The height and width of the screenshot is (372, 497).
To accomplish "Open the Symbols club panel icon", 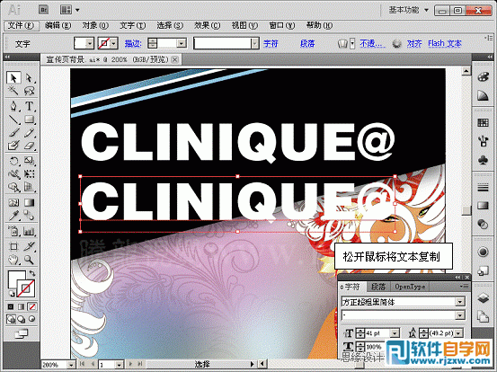I will coord(483,160).
